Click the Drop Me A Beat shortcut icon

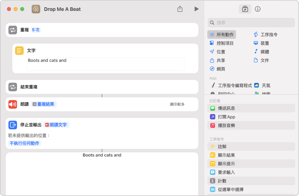tap(36, 9)
